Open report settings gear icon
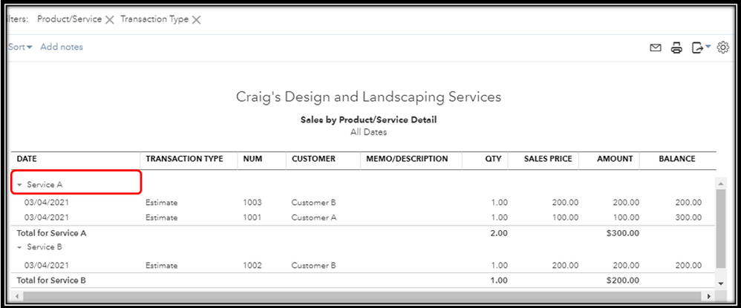Viewport: 741px width, 308px height. click(723, 47)
